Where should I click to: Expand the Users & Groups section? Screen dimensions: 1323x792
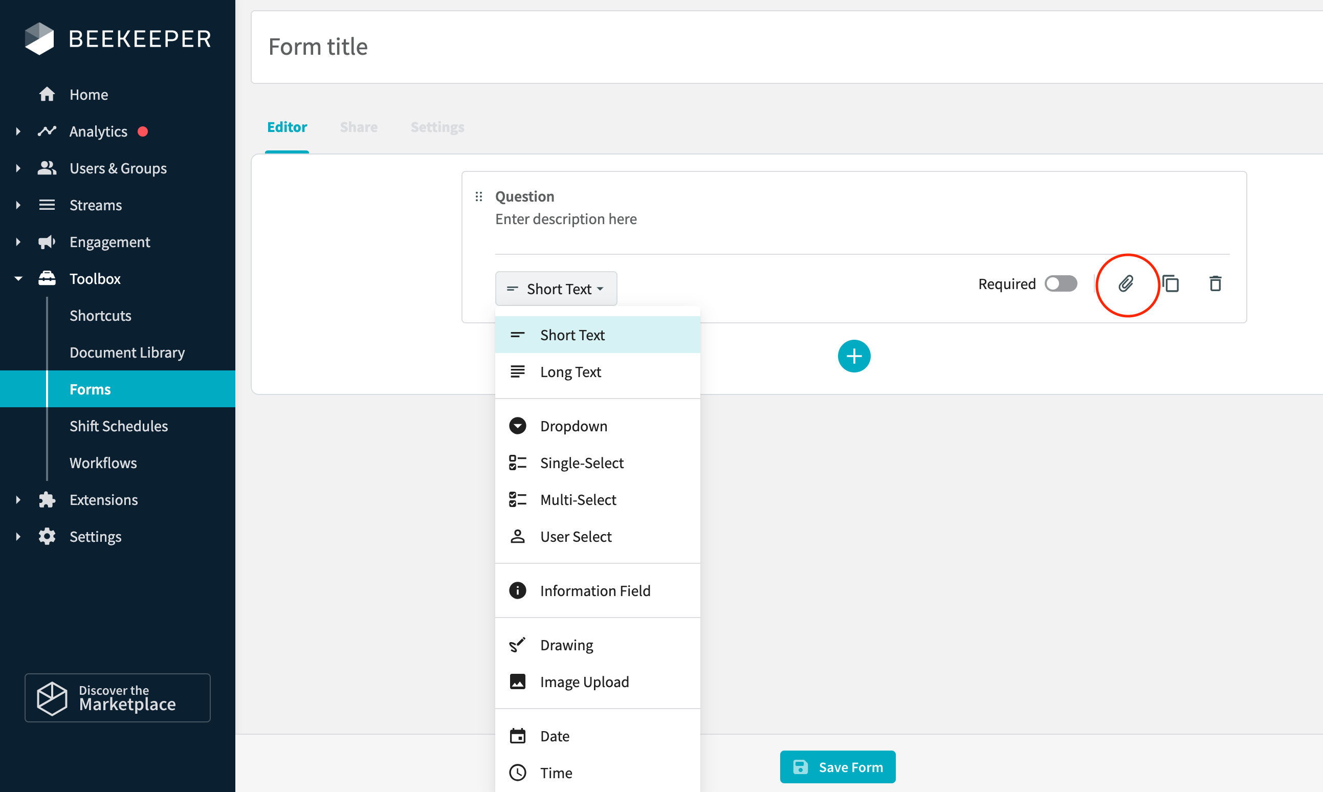18,168
